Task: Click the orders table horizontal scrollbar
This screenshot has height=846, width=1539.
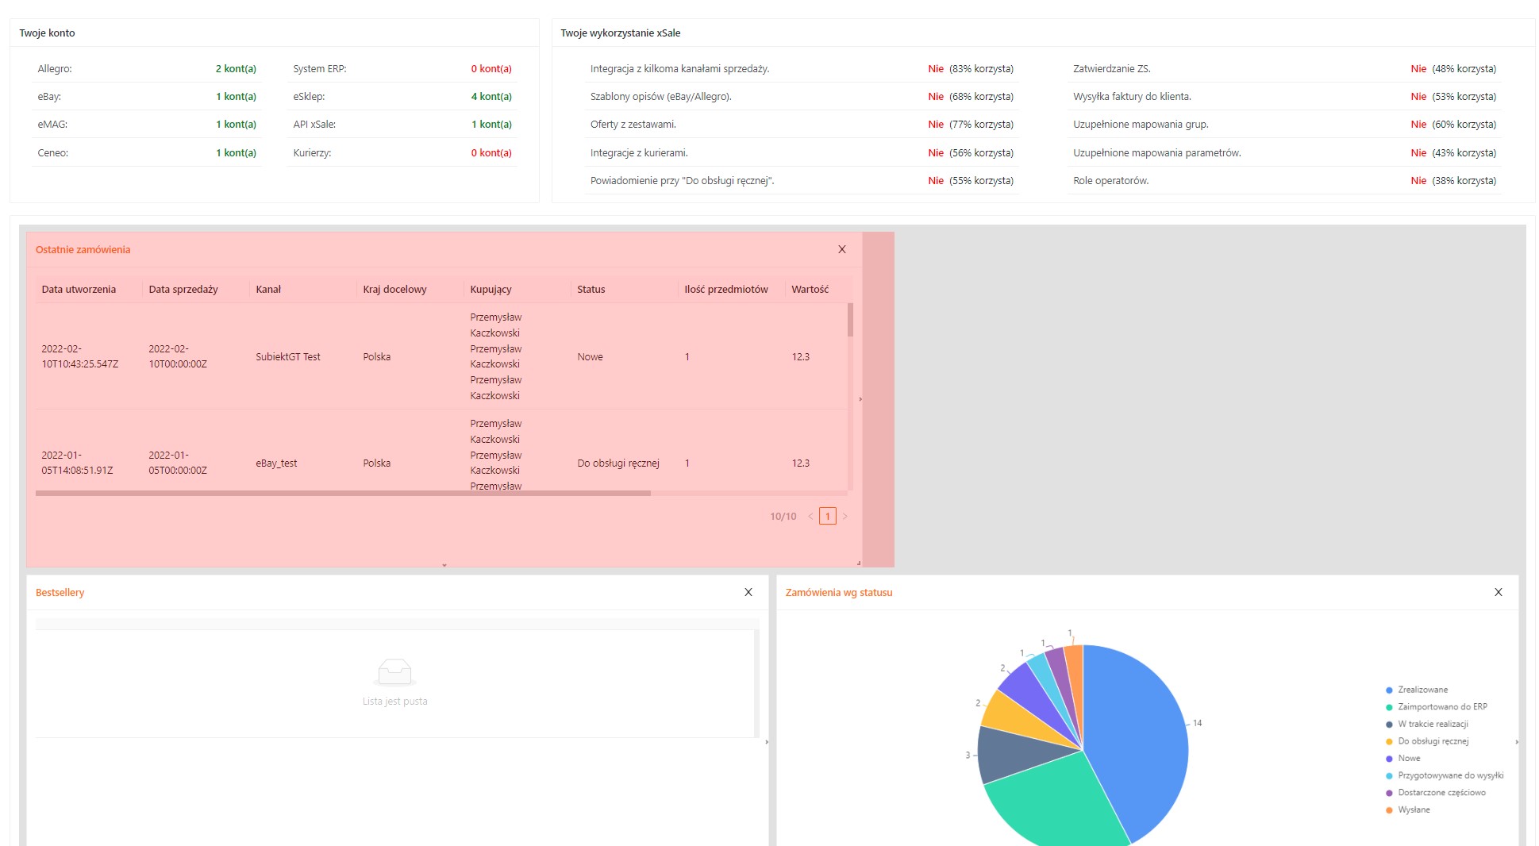Action: (x=343, y=493)
